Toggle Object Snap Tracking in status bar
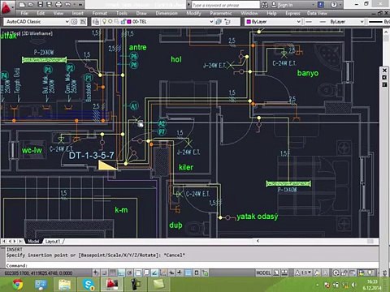 click(154, 273)
